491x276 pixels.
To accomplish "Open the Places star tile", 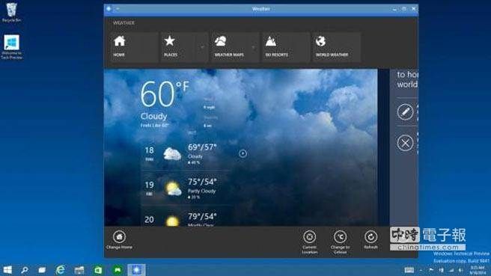I will coord(179,46).
